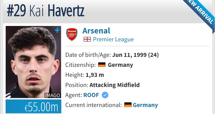Click the Attacking Midfield position text

click(114, 85)
